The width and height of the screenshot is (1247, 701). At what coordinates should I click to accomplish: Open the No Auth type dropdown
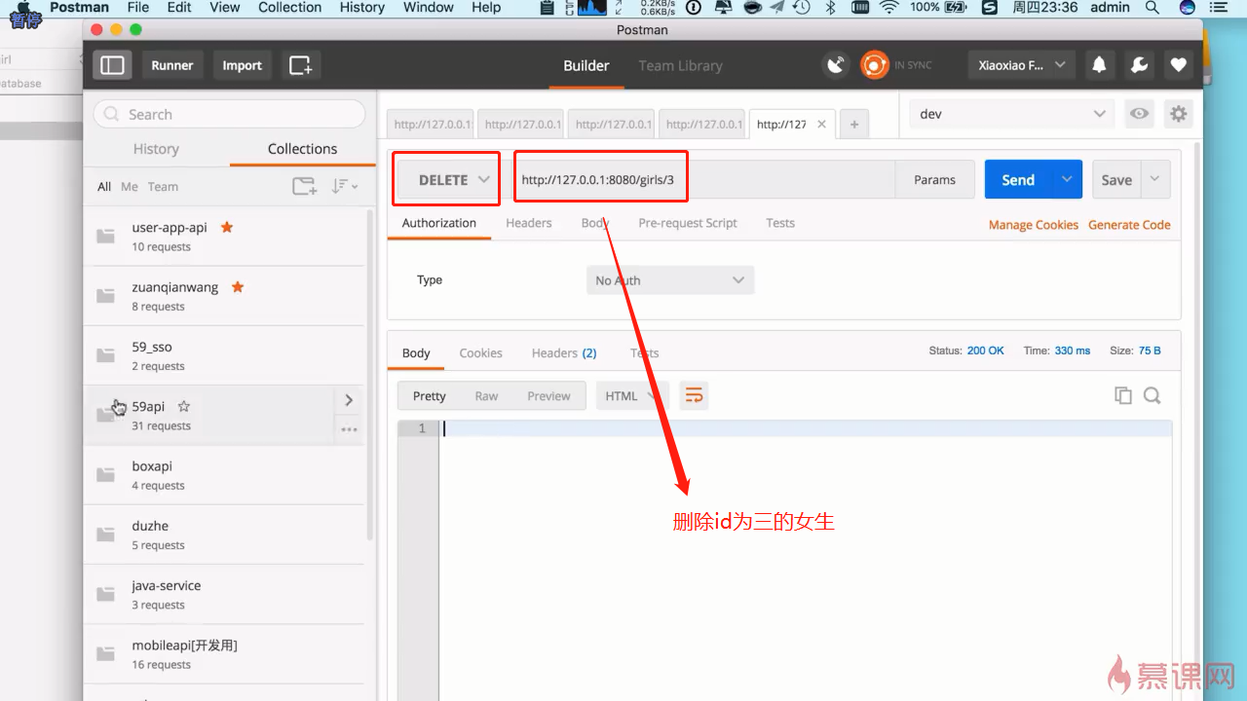pyautogui.click(x=670, y=280)
